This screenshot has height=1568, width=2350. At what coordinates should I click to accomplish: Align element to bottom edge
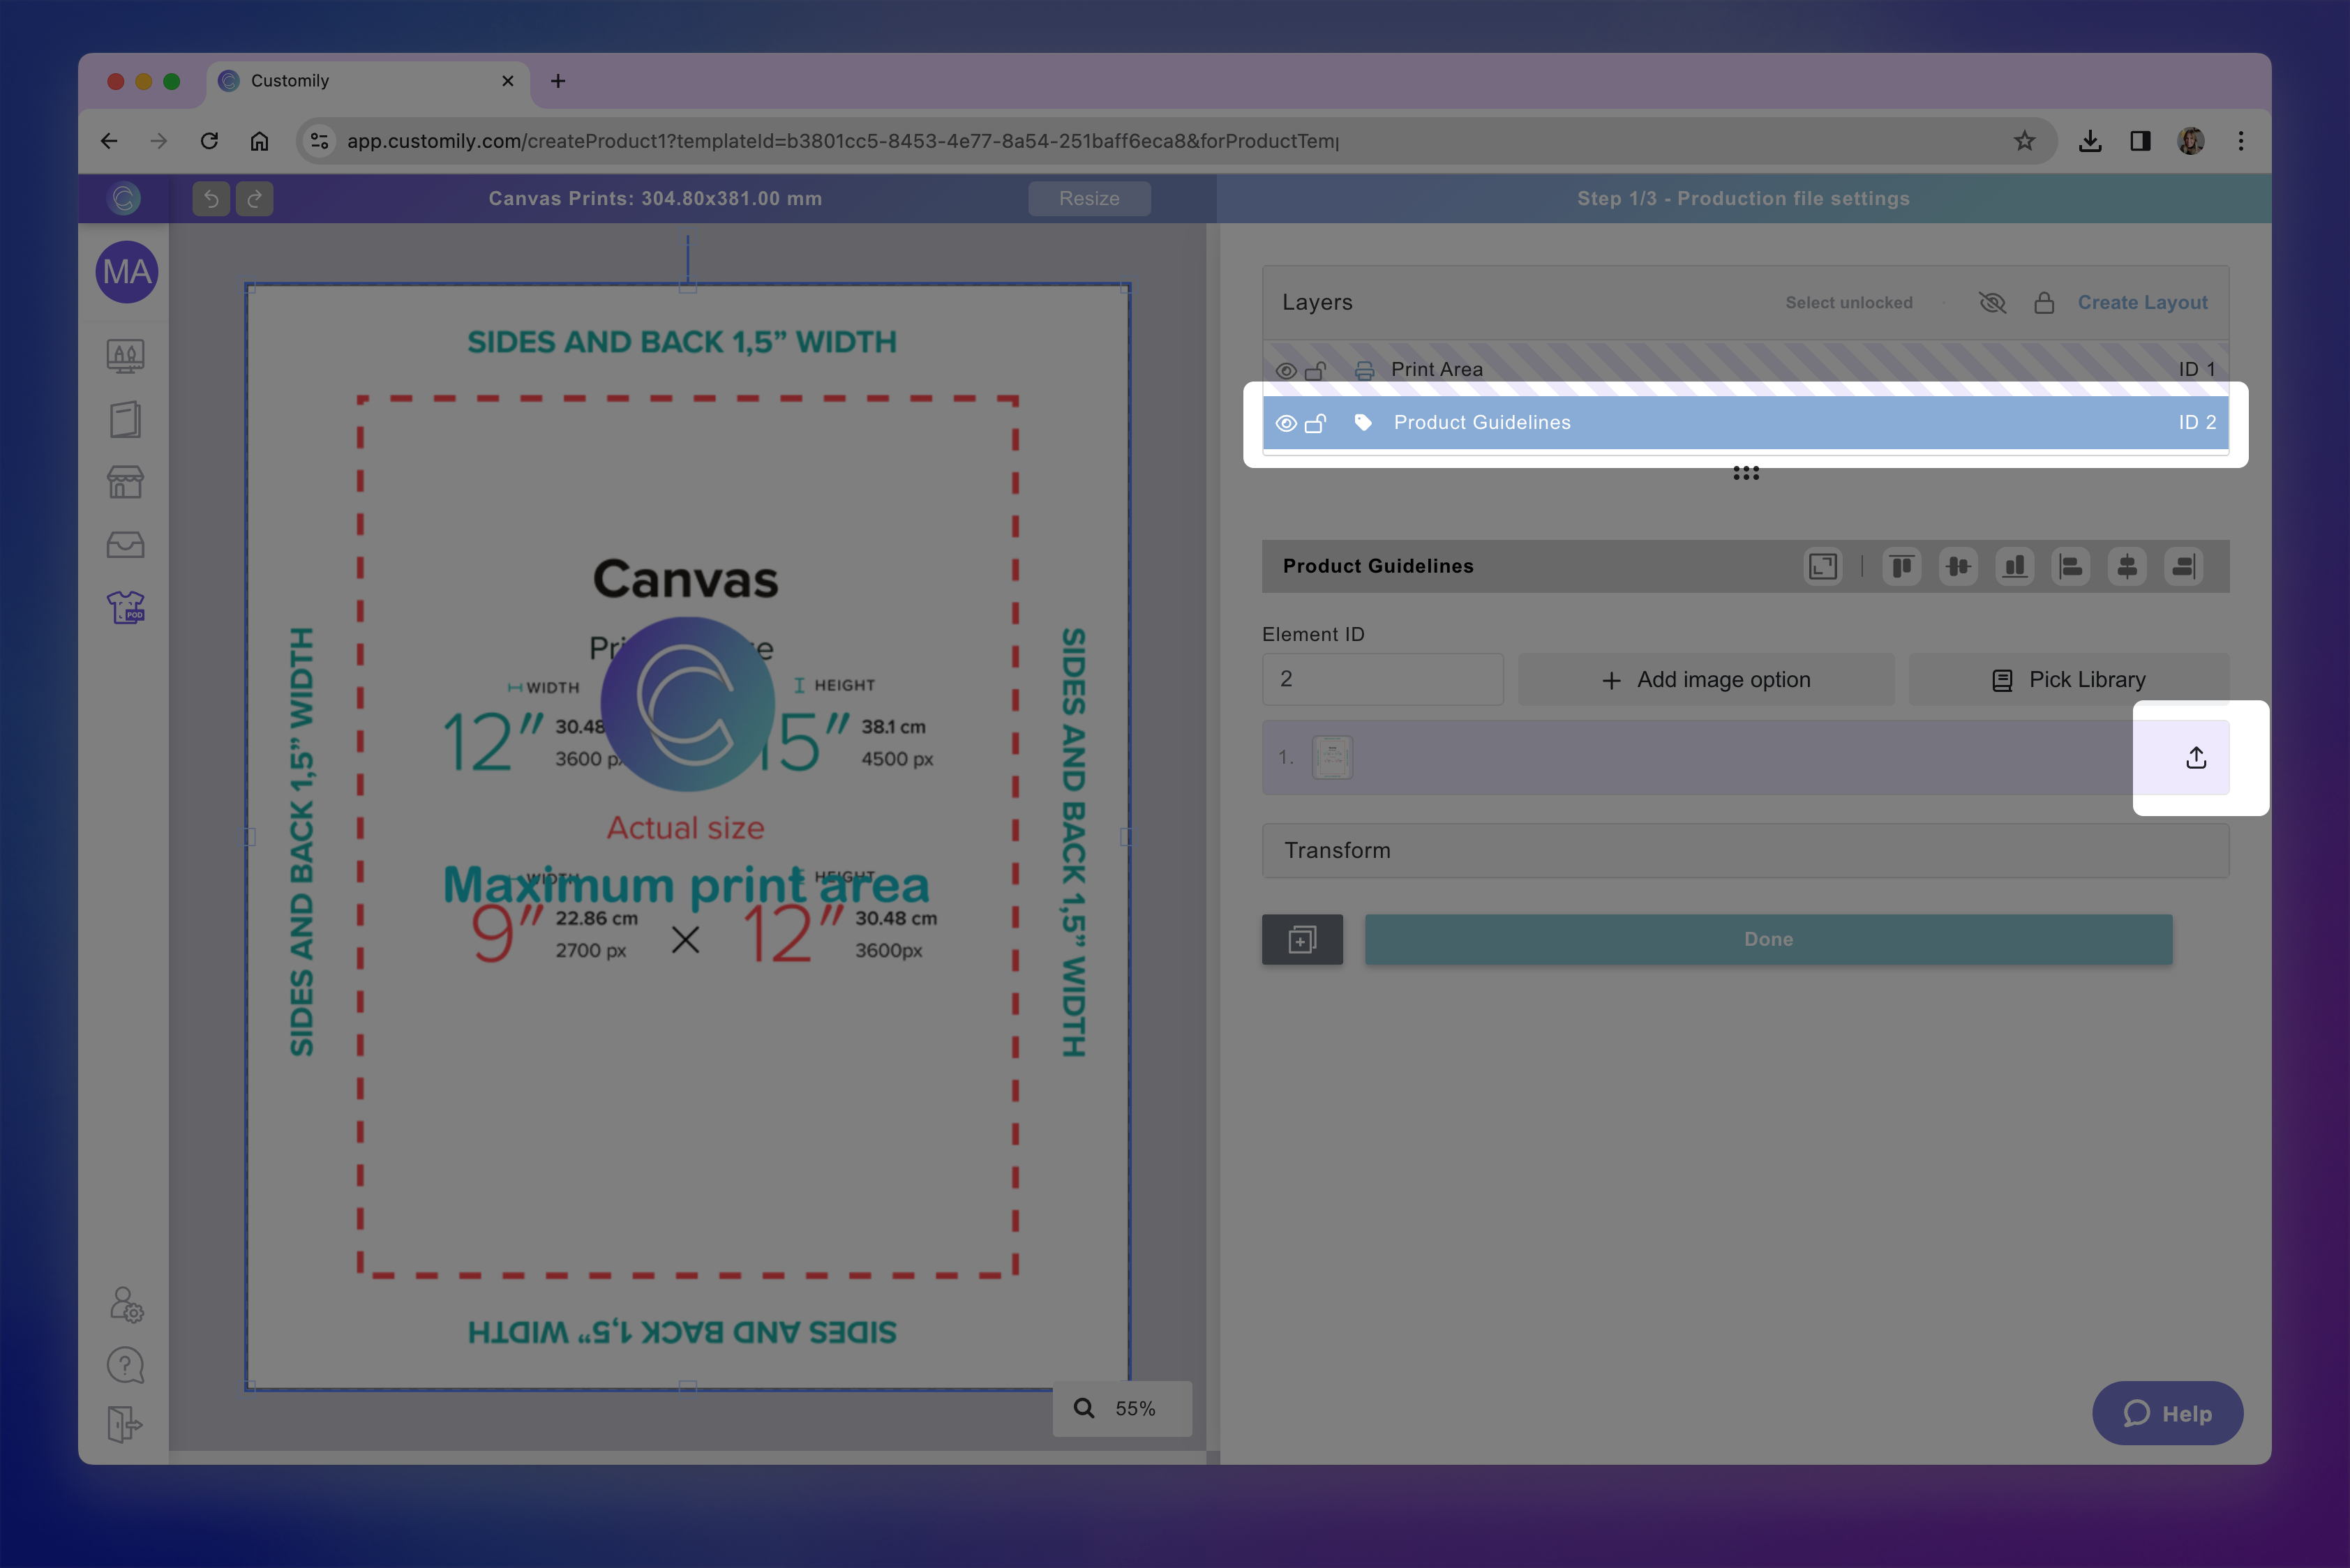[x=2014, y=567]
